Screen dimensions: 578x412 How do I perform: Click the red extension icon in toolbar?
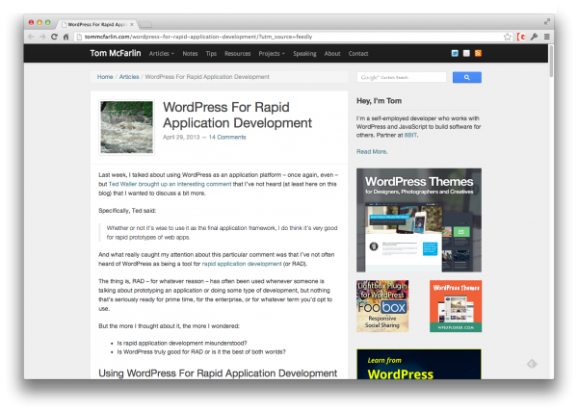(x=521, y=37)
